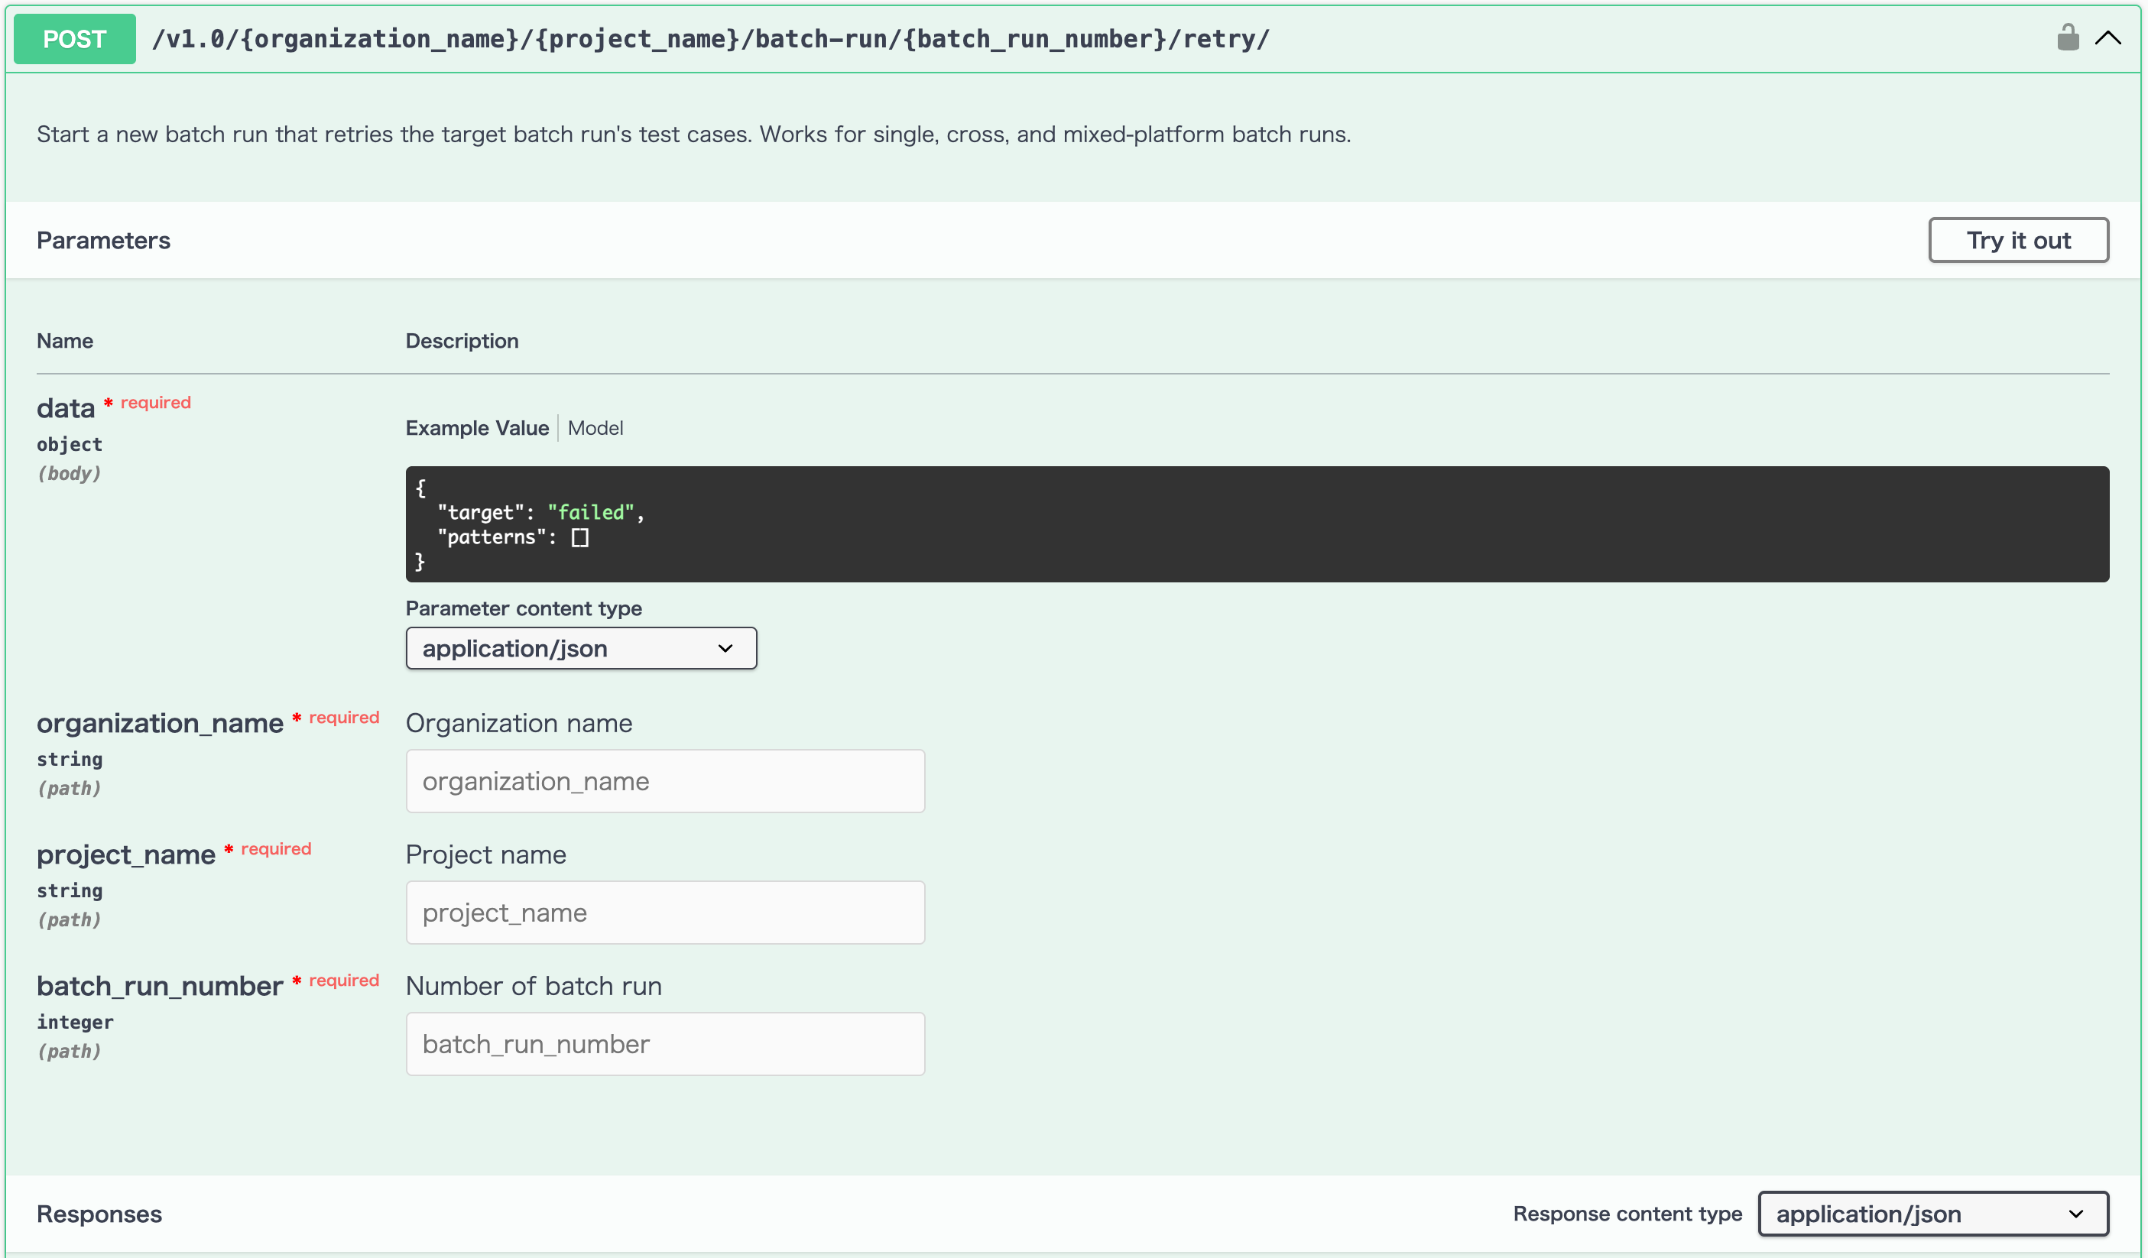The image size is (2148, 1258).
Task: Click the empty patterns array brackets
Action: point(579,537)
